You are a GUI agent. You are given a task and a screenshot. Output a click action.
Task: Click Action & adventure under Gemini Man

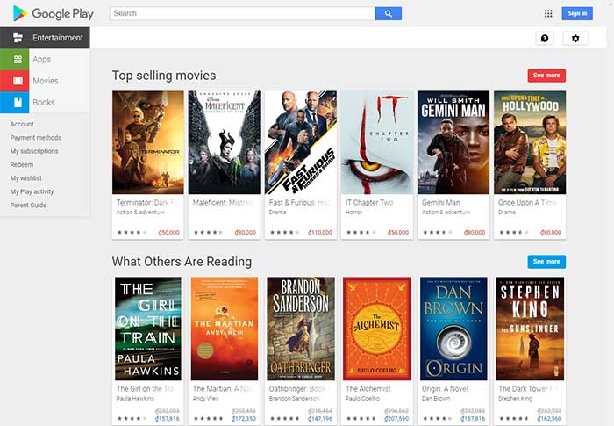[x=446, y=213]
